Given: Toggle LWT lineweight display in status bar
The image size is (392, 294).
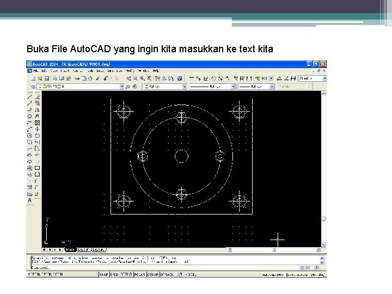Looking at the screenshot, I should (x=180, y=274).
